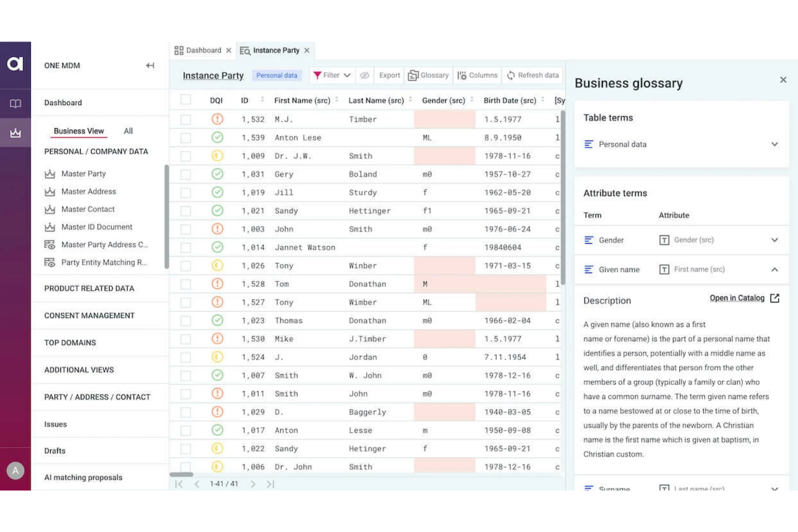
Task: Open Drafts in the sidebar
Action: (54, 451)
